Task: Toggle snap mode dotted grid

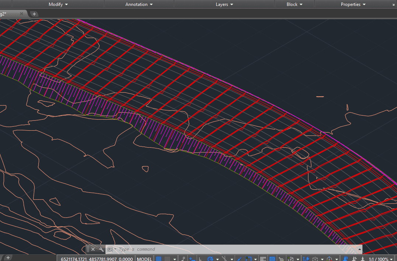Action: pos(168,259)
